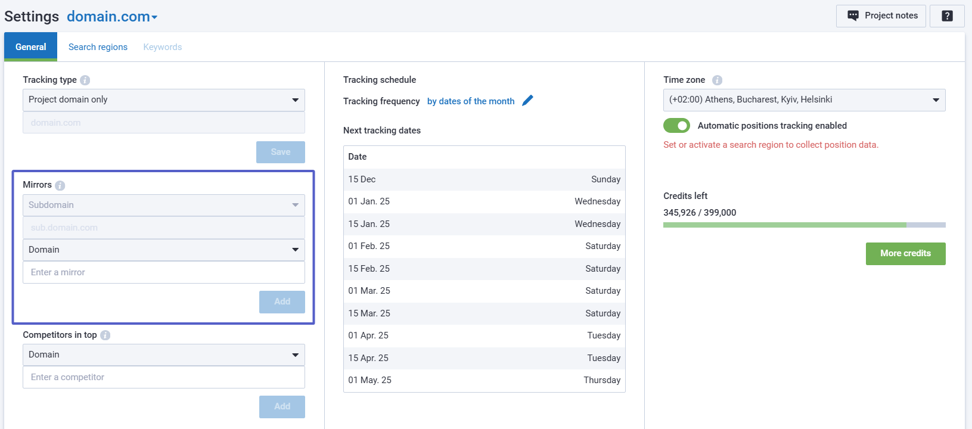This screenshot has height=429, width=972.
Task: Click the credits left progress bar
Action: point(804,225)
